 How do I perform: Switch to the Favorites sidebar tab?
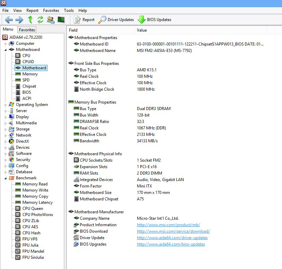click(27, 30)
